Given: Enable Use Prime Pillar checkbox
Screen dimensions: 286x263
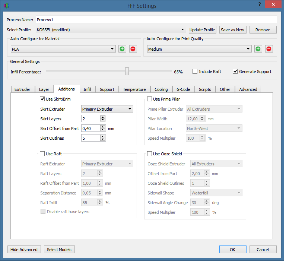Looking at the screenshot, I should coord(150,99).
